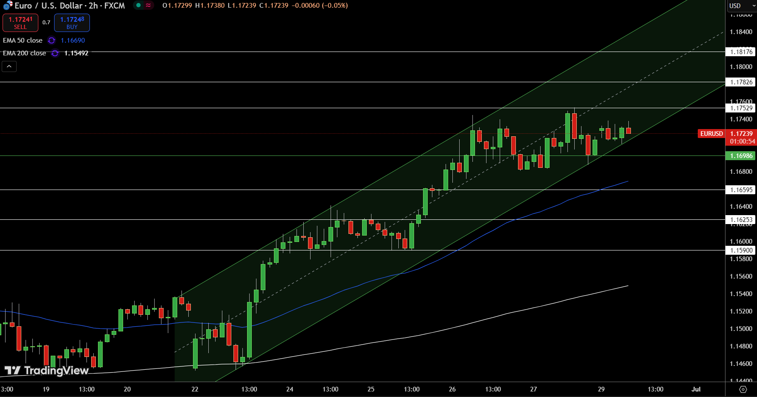Click the green 1.16986 price label
The image size is (757, 397).
741,156
